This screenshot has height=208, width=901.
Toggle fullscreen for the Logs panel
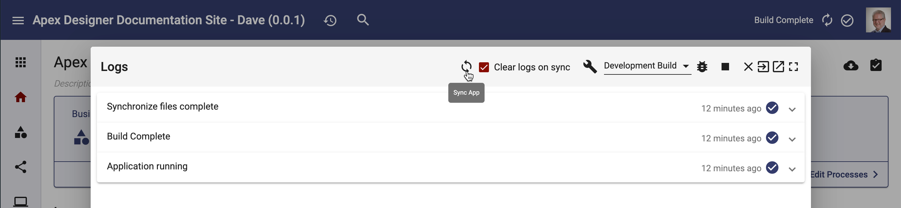(x=793, y=67)
